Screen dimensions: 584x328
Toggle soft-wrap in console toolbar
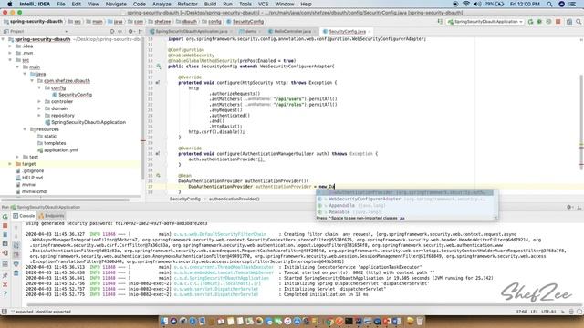click(x=16, y=245)
